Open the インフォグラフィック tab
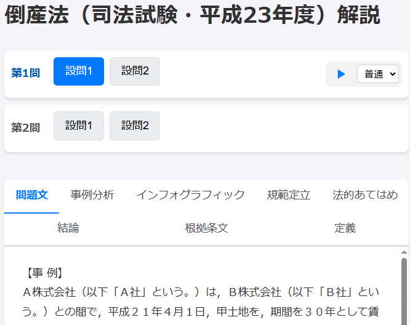The height and width of the screenshot is (325, 410). (x=190, y=195)
